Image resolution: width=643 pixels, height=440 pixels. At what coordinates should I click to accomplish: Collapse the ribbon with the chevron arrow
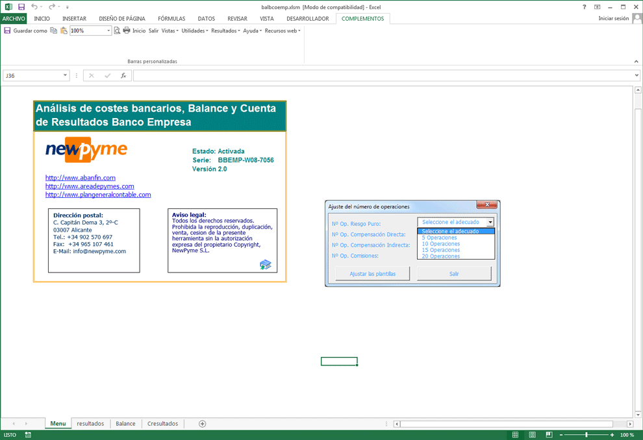(x=636, y=62)
